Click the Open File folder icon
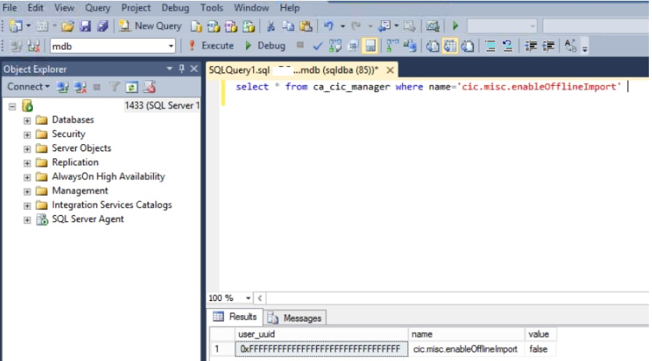Viewport: 652px width, 361px height. point(68,26)
